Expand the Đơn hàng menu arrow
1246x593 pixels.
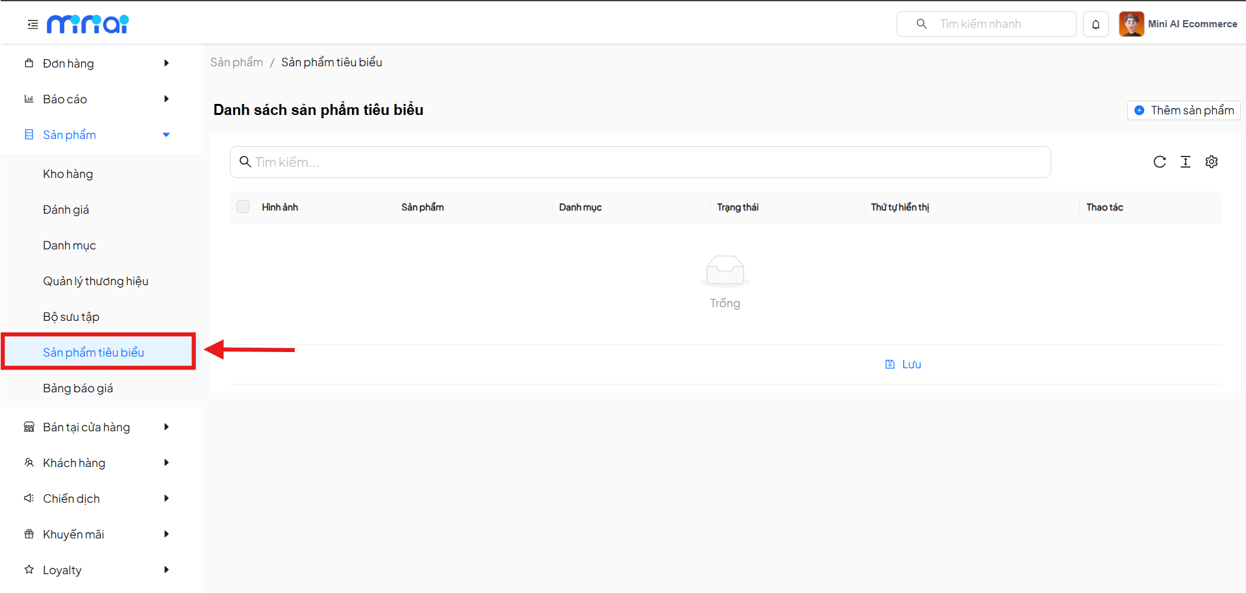tap(166, 63)
